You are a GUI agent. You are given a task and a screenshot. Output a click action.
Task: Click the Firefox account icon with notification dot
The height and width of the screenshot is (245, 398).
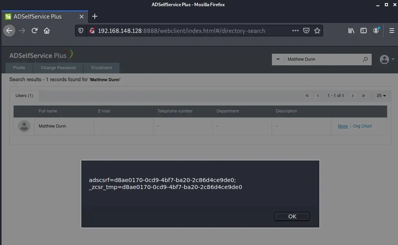tap(376, 31)
